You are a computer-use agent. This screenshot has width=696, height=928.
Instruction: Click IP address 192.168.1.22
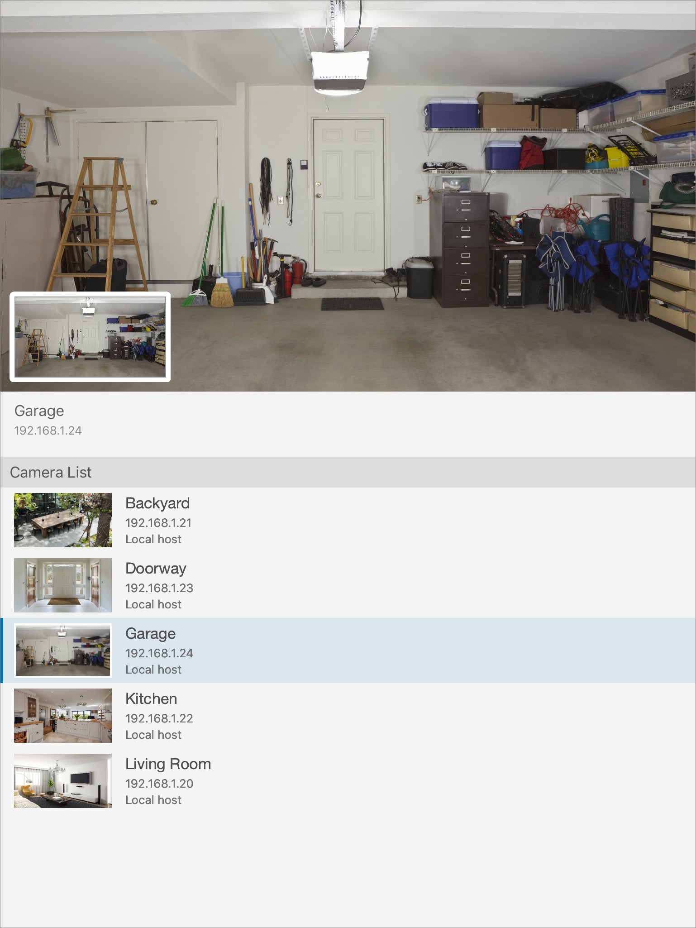(x=159, y=718)
